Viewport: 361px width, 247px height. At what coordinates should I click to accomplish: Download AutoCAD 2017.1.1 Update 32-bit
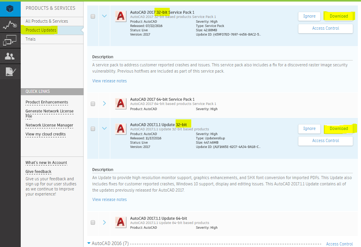[339, 128]
